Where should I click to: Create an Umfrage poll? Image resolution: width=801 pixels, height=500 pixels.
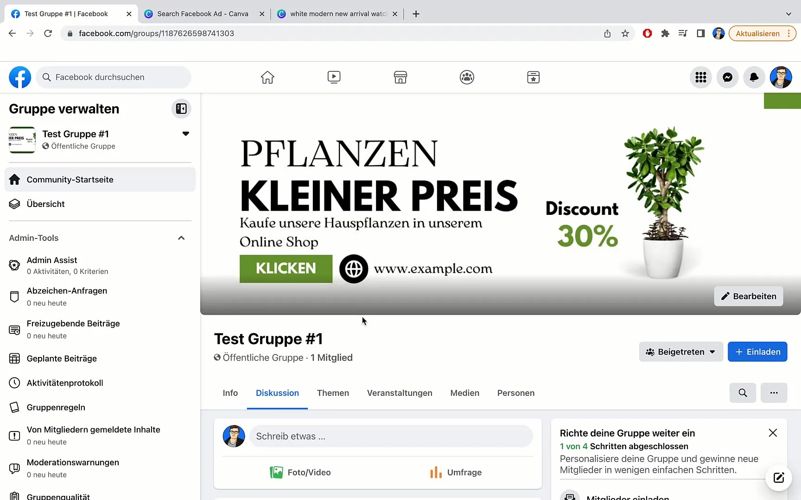click(x=456, y=472)
